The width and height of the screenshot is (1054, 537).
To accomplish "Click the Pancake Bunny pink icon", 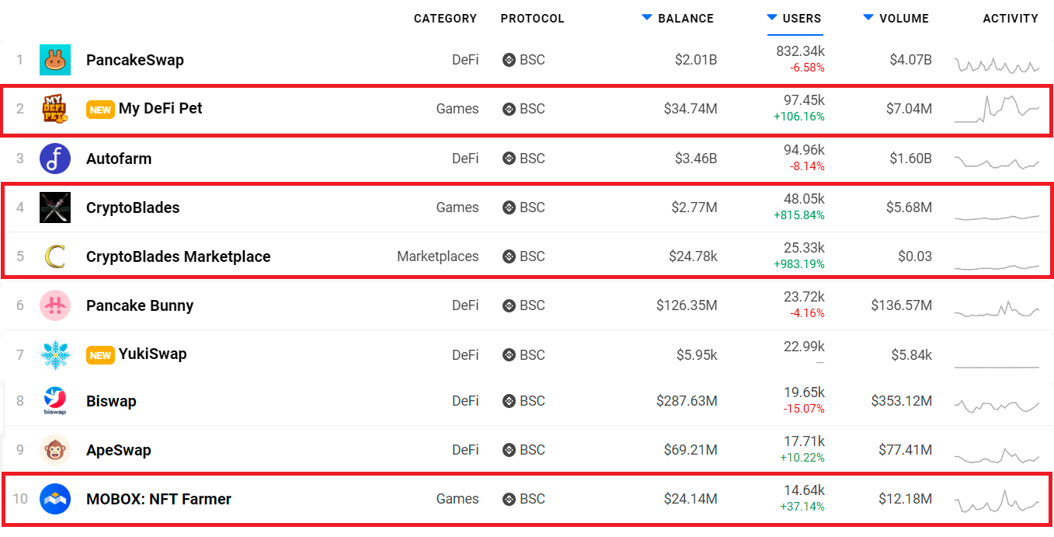I will pos(55,305).
